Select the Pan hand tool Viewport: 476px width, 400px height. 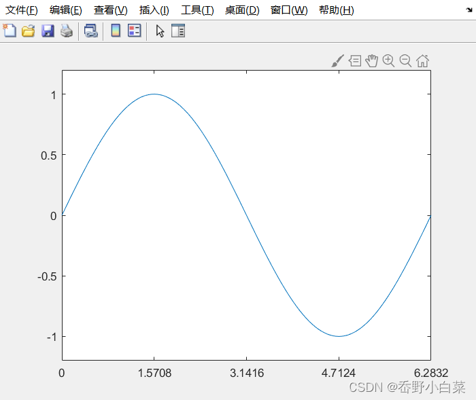coord(371,61)
